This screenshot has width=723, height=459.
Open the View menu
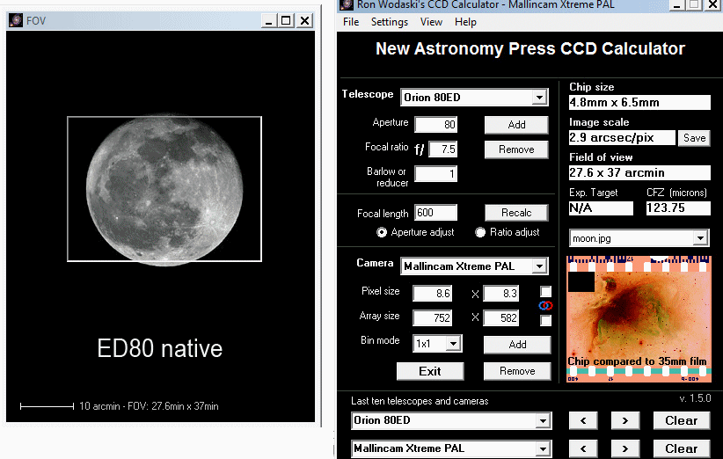pyautogui.click(x=431, y=22)
